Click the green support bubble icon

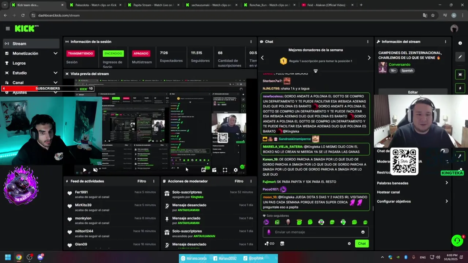457,240
